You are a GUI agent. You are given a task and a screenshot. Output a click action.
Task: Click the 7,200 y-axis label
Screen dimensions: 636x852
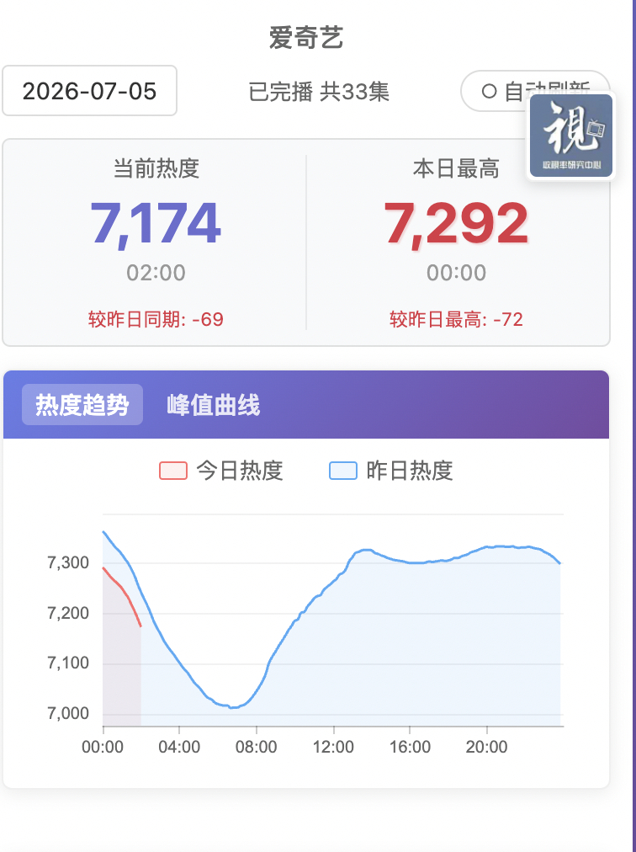tap(68, 614)
